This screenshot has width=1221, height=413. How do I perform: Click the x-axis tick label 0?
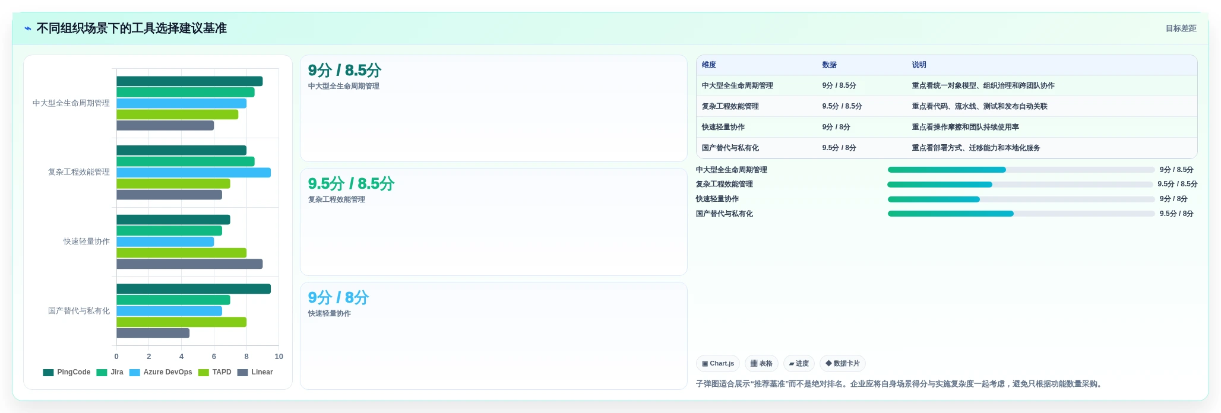pos(116,357)
